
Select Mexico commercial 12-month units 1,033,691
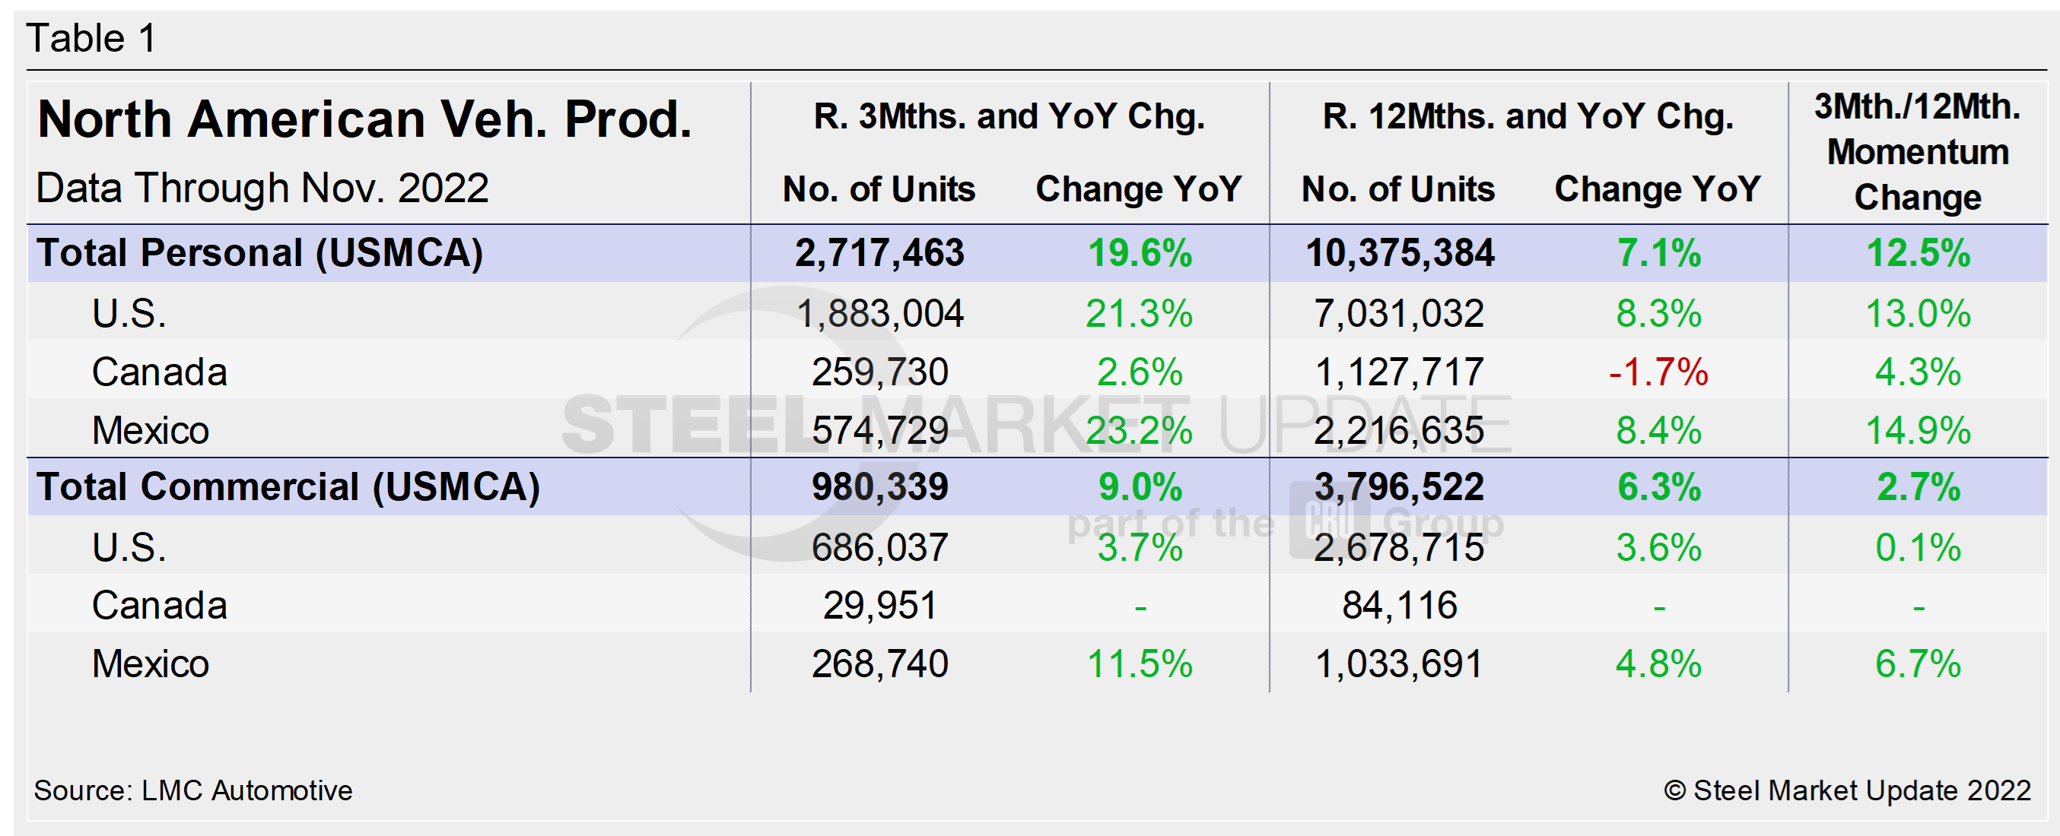[1399, 664]
